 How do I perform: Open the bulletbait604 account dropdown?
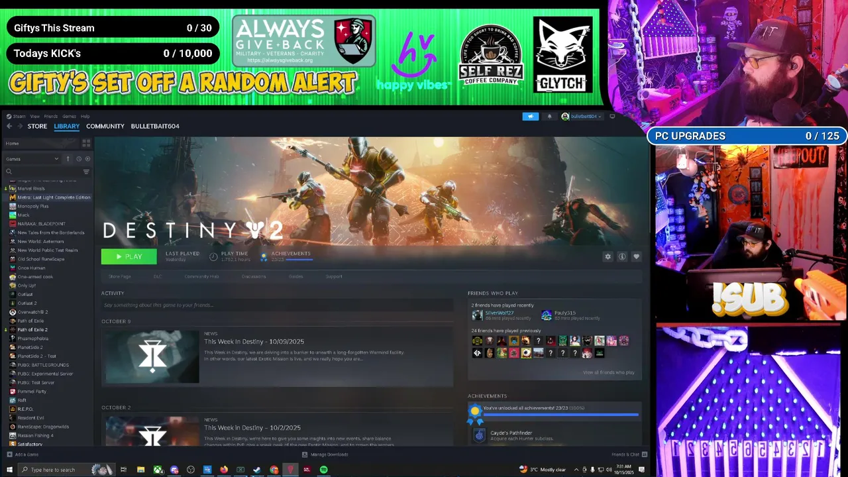582,117
